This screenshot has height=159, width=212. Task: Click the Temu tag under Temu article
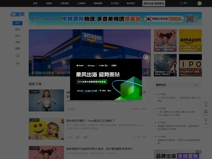[x=69, y=137]
